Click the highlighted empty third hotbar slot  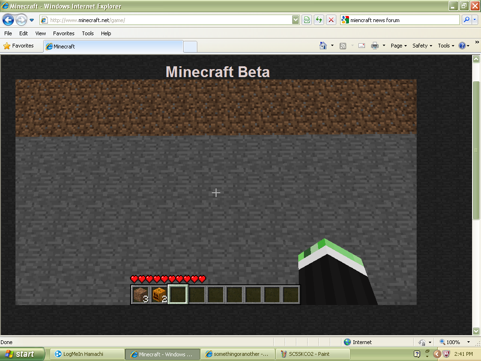coord(178,294)
